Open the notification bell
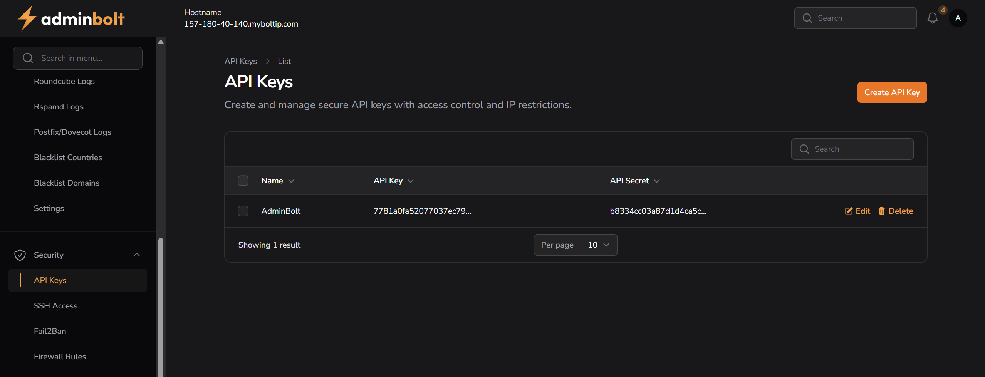985x377 pixels. click(x=933, y=18)
